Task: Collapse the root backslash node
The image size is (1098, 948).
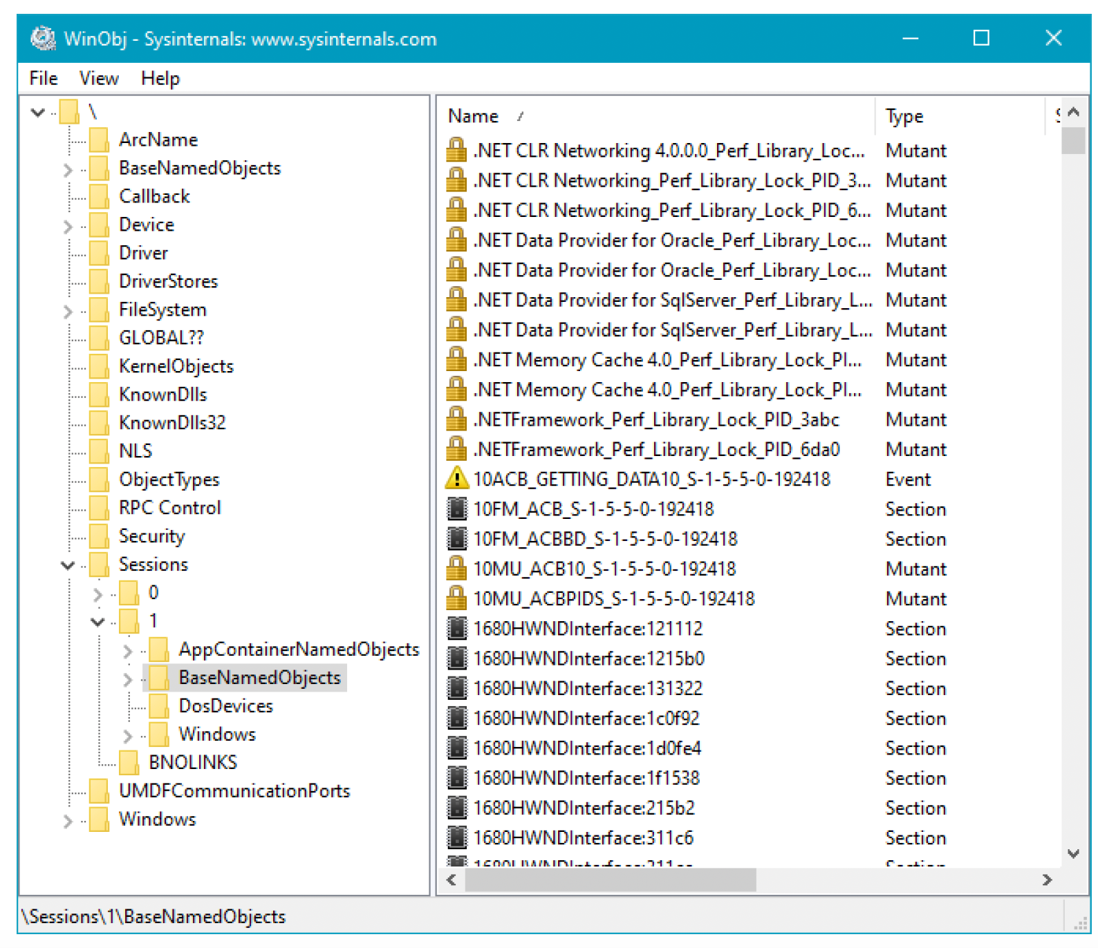Action: (38, 112)
